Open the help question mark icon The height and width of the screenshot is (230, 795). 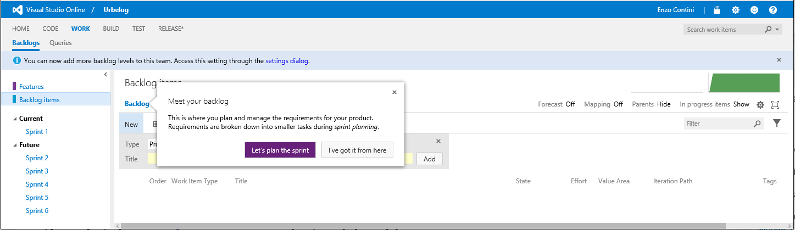(772, 10)
